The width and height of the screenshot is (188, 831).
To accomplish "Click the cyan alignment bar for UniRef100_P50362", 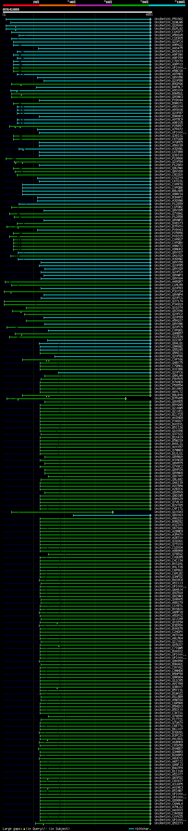I will pos(78,19).
